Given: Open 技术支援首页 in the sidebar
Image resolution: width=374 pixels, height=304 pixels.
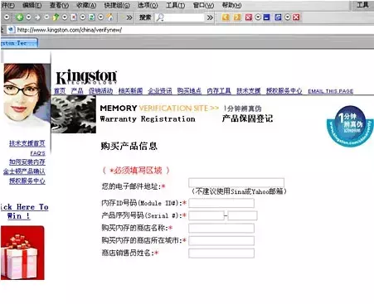Looking at the screenshot, I should [27, 143].
